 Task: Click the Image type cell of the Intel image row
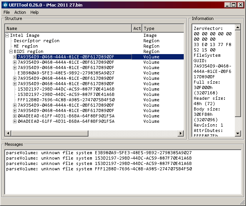pos(150,35)
